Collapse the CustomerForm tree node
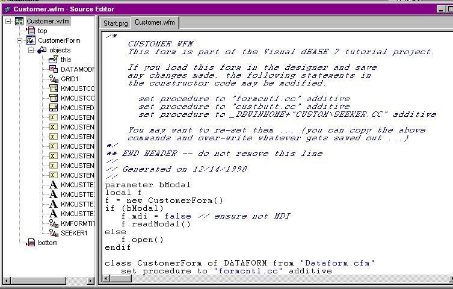453x289 pixels. point(20,40)
